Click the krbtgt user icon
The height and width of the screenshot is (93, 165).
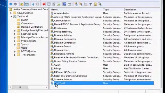52,68
